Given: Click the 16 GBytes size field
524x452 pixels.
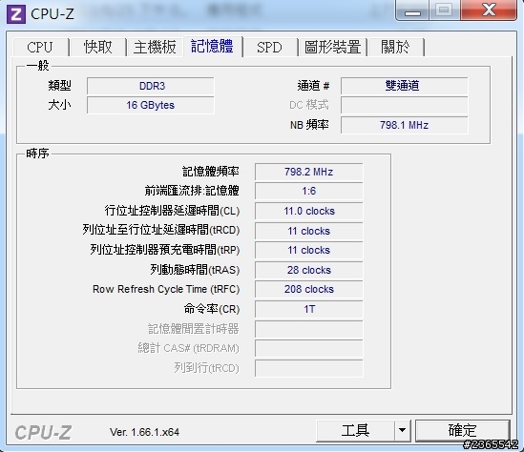Looking at the screenshot, I should coord(151,105).
